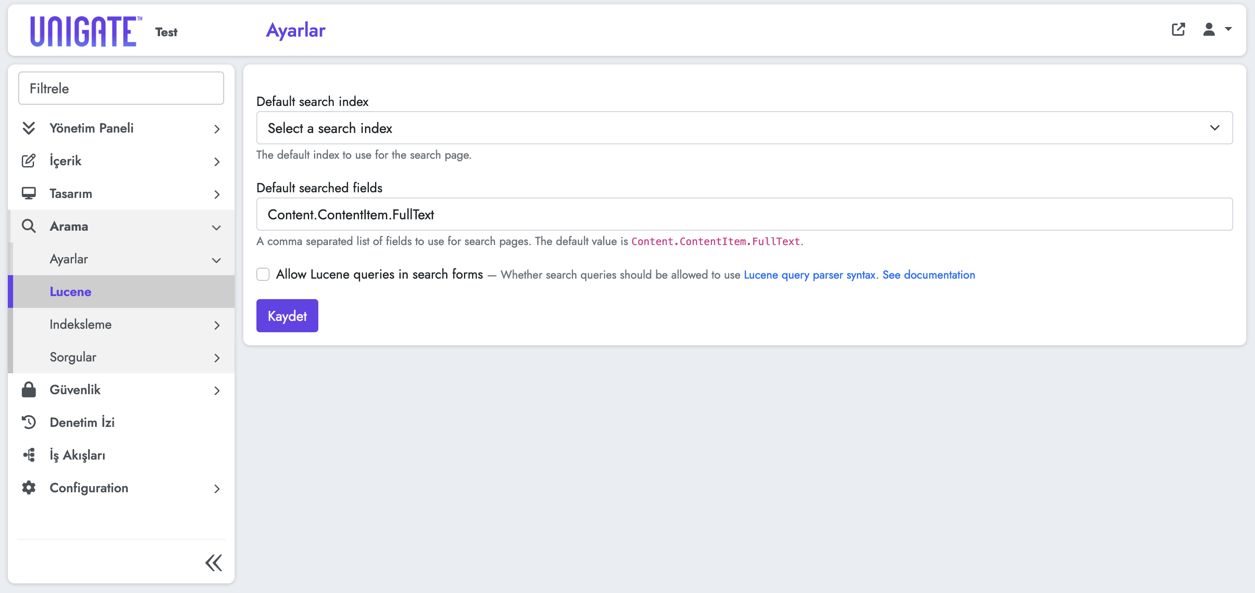The width and height of the screenshot is (1255, 593).
Task: Expand Sorgular submenu chevron
Action: [x=217, y=358]
